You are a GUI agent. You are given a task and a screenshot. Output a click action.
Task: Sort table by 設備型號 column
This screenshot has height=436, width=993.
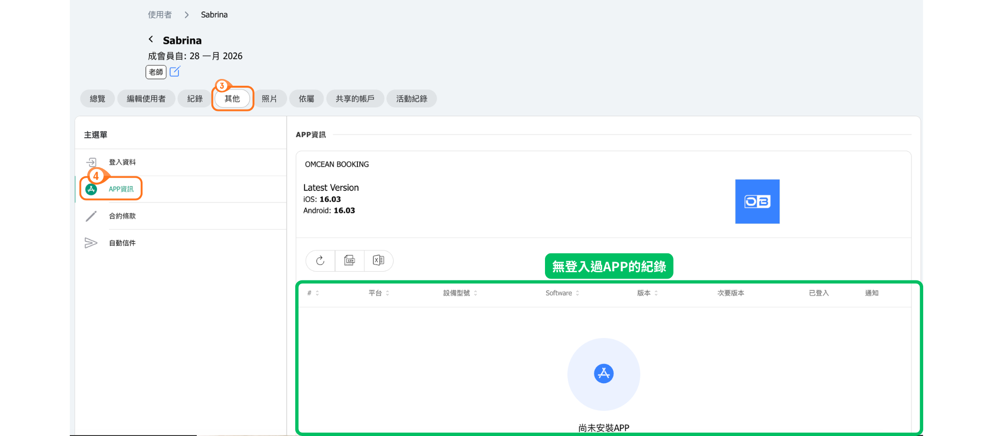coord(460,293)
